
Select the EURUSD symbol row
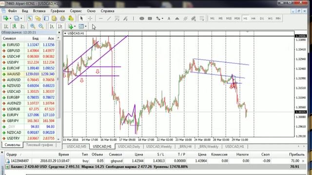(x=29, y=45)
